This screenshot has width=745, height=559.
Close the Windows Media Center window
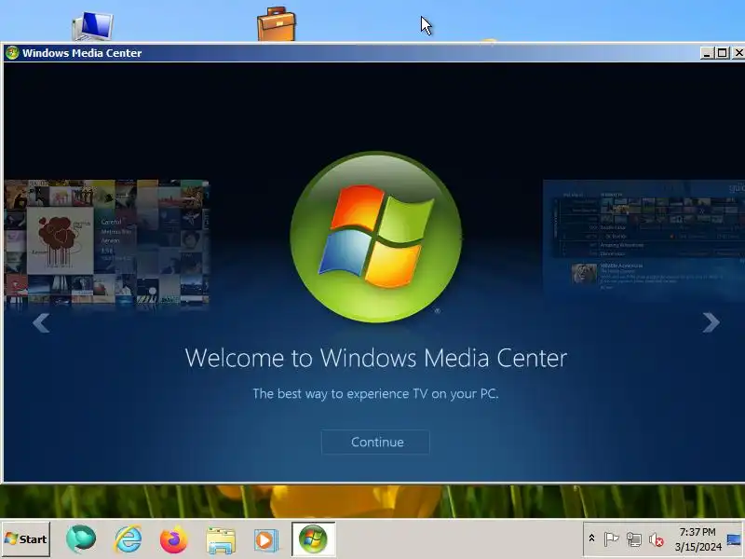738,53
